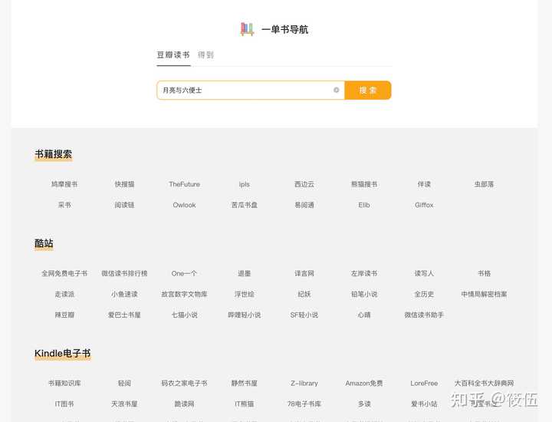Clear the search field with the X icon

pos(337,91)
